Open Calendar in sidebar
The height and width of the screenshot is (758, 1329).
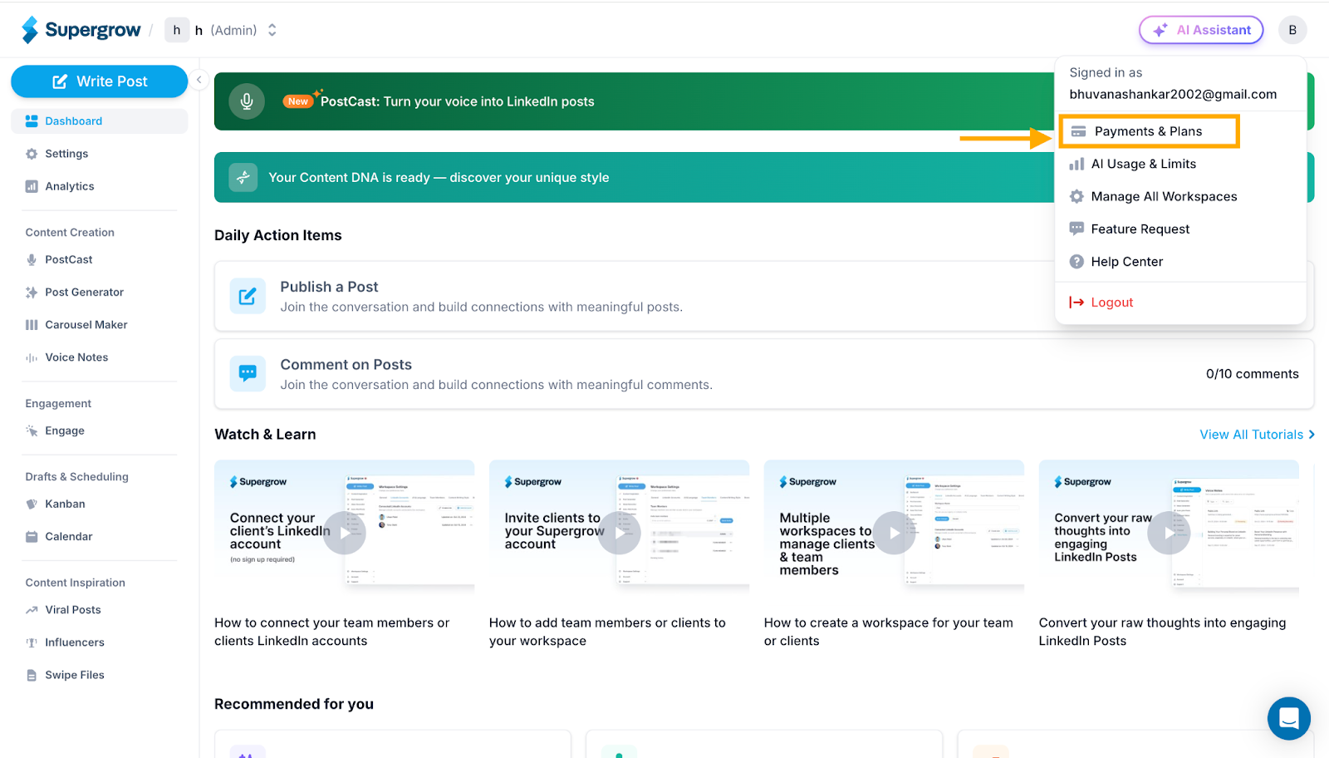click(x=100, y=536)
